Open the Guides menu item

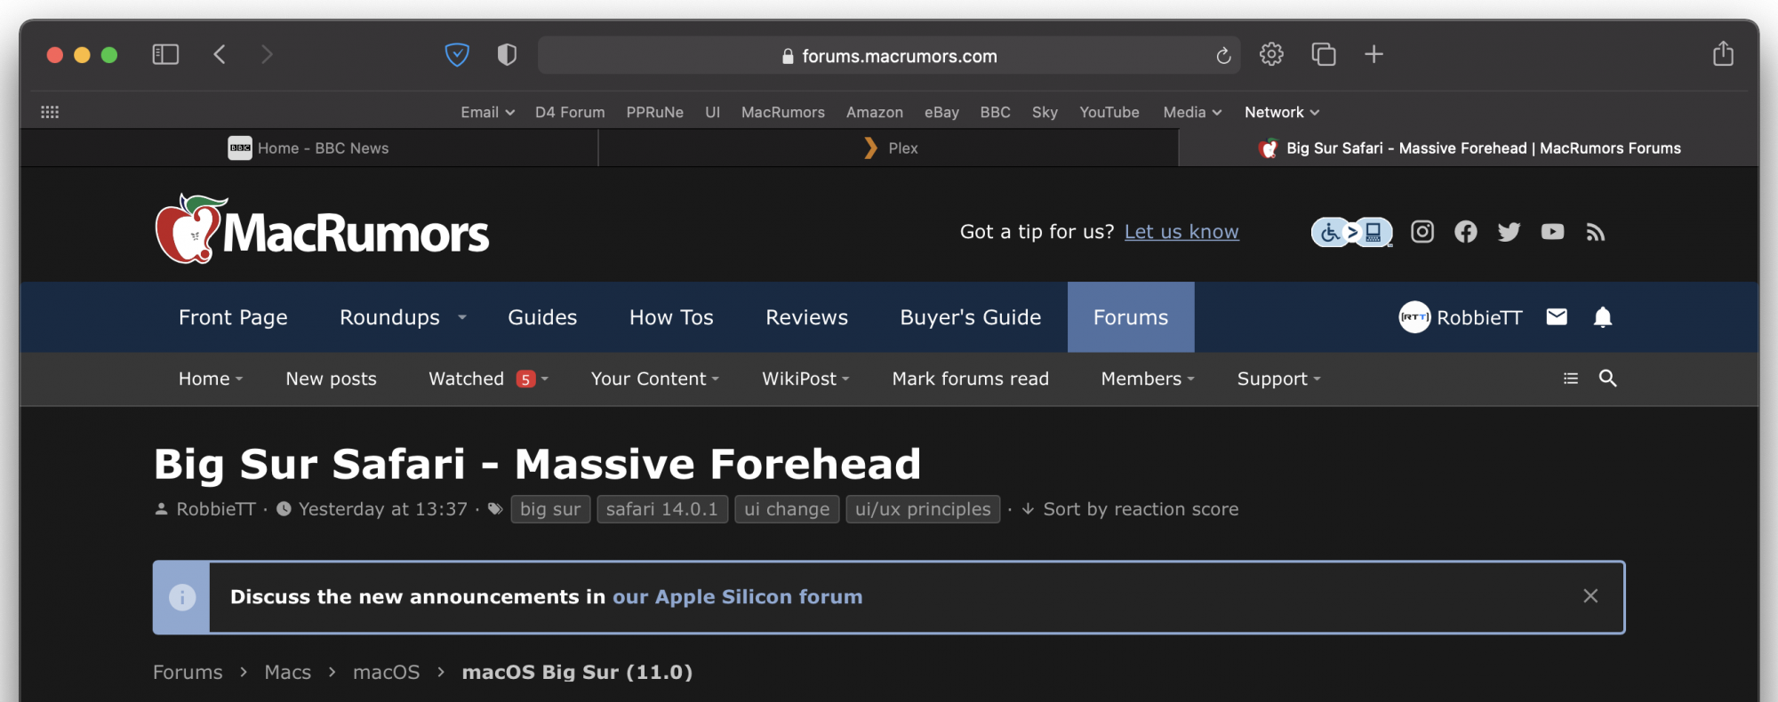(542, 317)
